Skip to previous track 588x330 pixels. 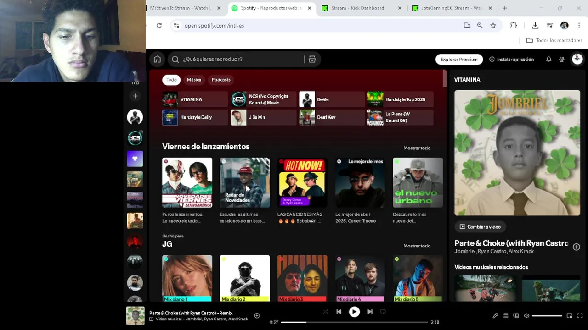339,312
